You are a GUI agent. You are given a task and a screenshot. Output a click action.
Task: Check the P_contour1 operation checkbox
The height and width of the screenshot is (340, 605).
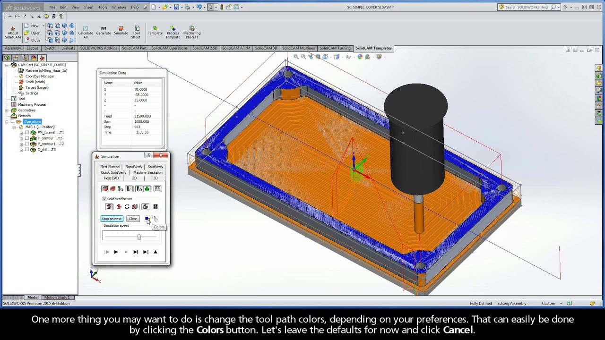(27, 144)
